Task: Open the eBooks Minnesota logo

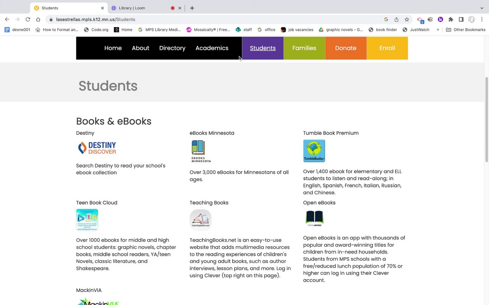Action: [201, 151]
